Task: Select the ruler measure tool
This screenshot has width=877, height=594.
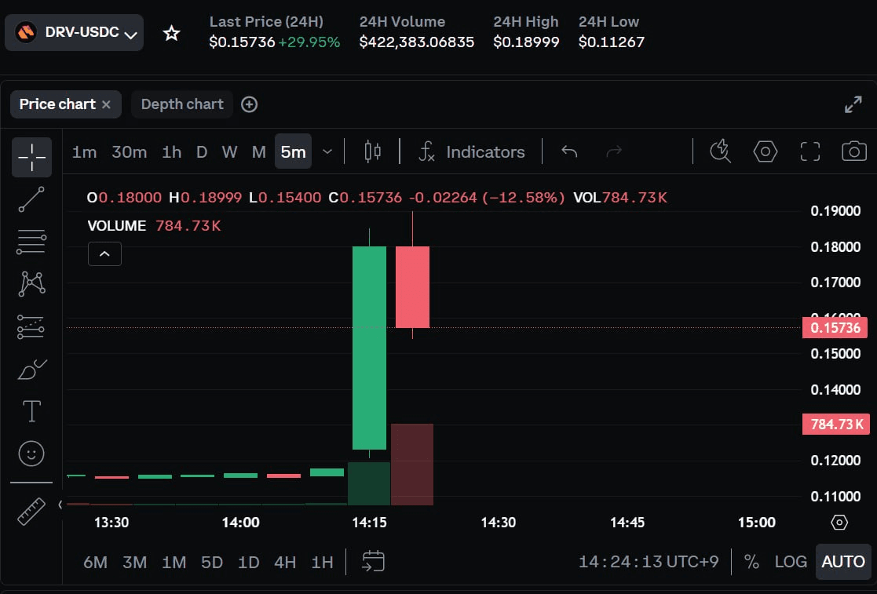Action: click(x=31, y=512)
